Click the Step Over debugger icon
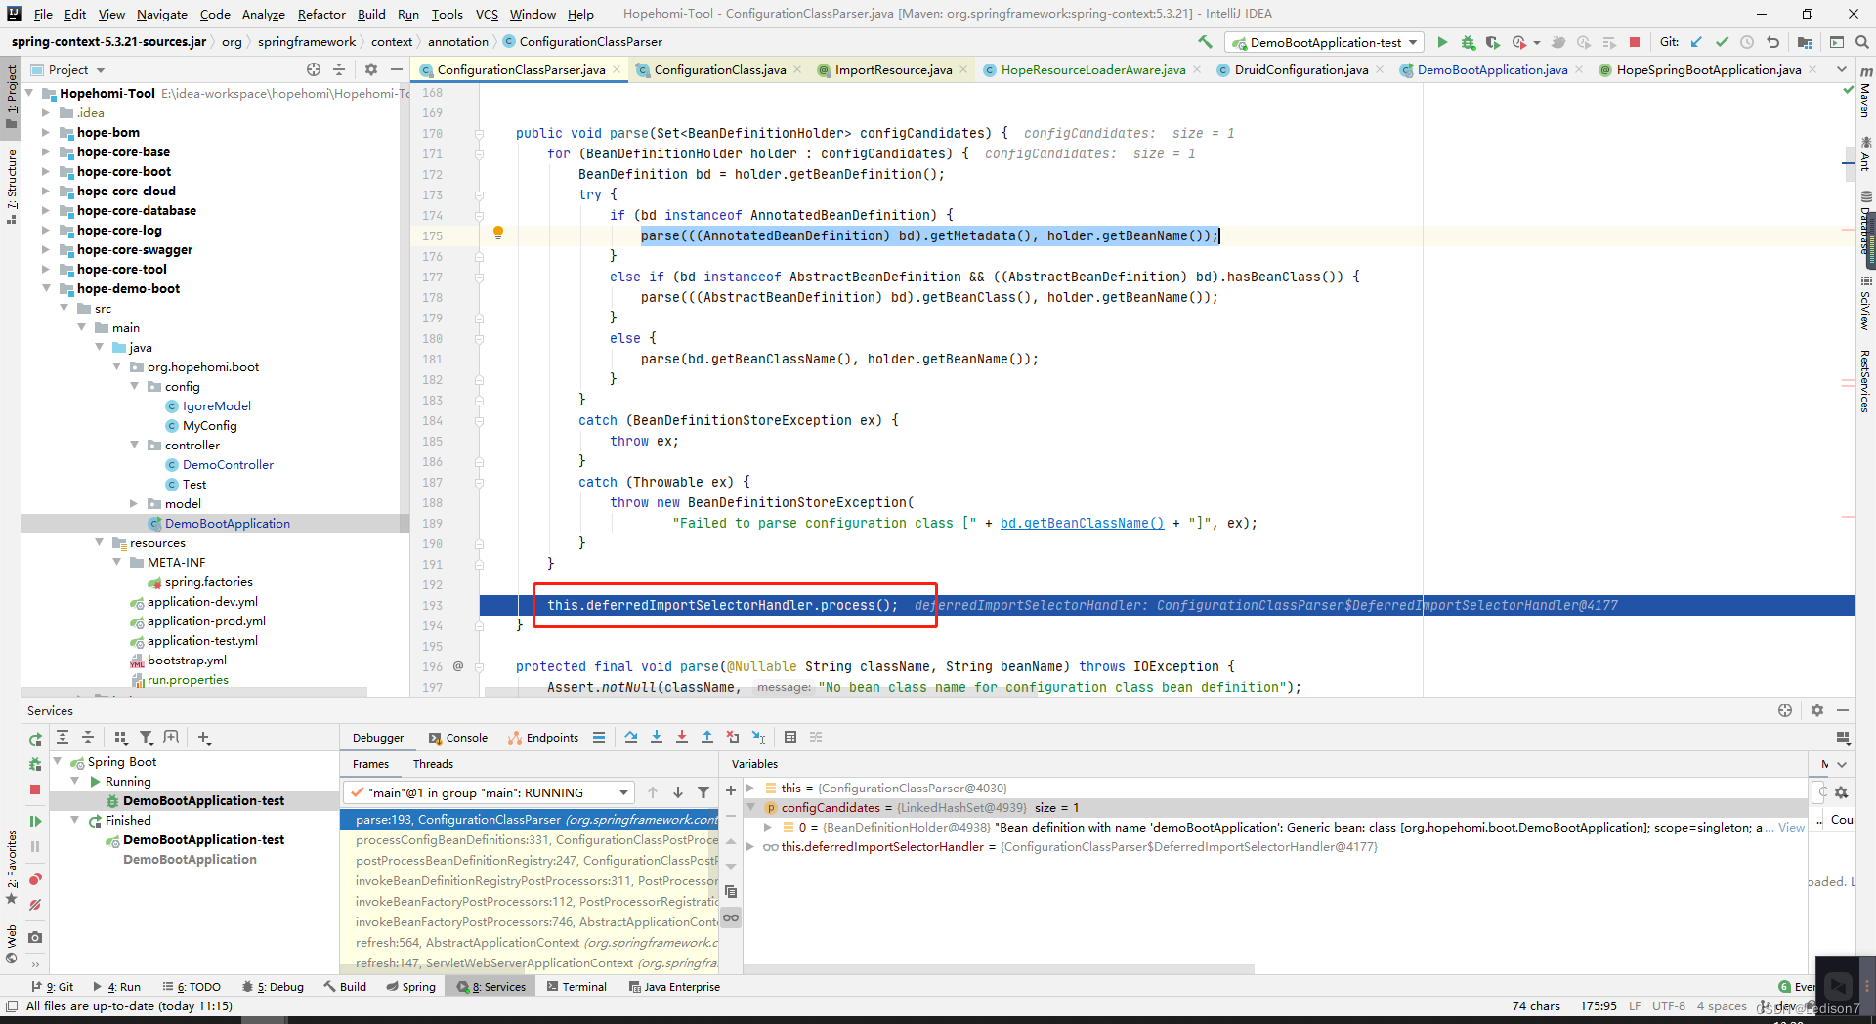Viewport: 1876px width, 1024px height. (631, 737)
